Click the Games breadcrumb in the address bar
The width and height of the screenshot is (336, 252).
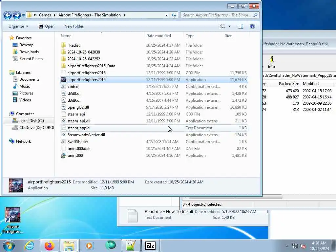[x=45, y=15]
